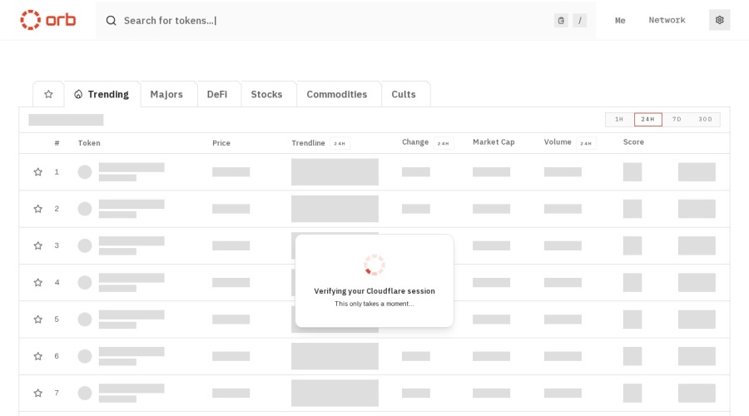Favorite the row 4 token star
Image resolution: width=749 pixels, height=416 pixels.
pyautogui.click(x=37, y=282)
